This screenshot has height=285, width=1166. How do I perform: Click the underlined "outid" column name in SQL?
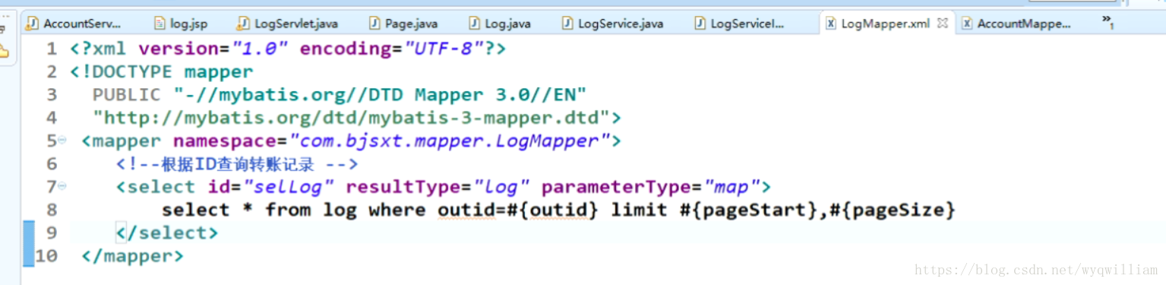coord(466,210)
